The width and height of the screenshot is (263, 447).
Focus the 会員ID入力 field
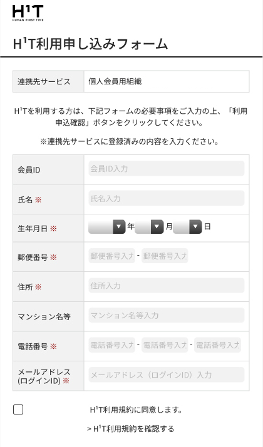pos(167,168)
